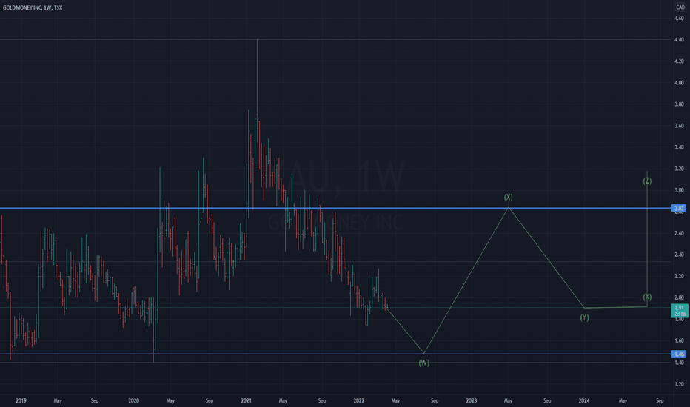Click the 2019 label on time axis
This screenshot has height=407, width=690.
[21, 400]
